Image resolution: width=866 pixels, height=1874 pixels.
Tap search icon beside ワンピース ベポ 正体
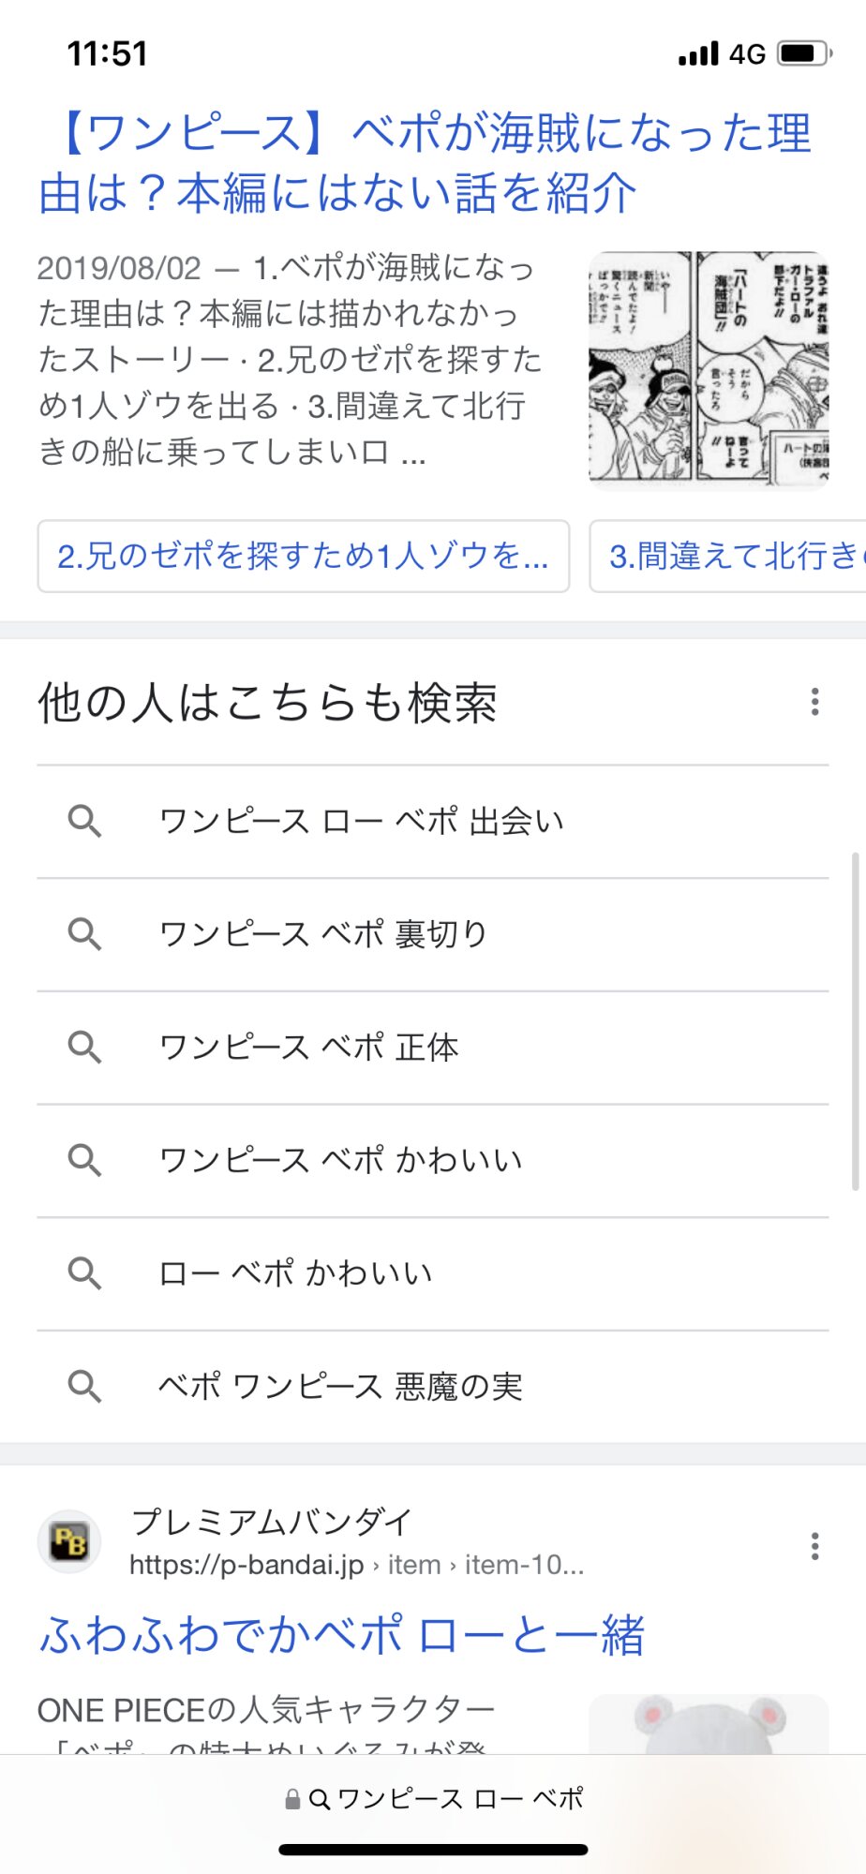[x=84, y=1047]
